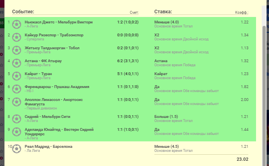Select event Кайкур Ризеспор - Трабзонспор

click(54, 35)
